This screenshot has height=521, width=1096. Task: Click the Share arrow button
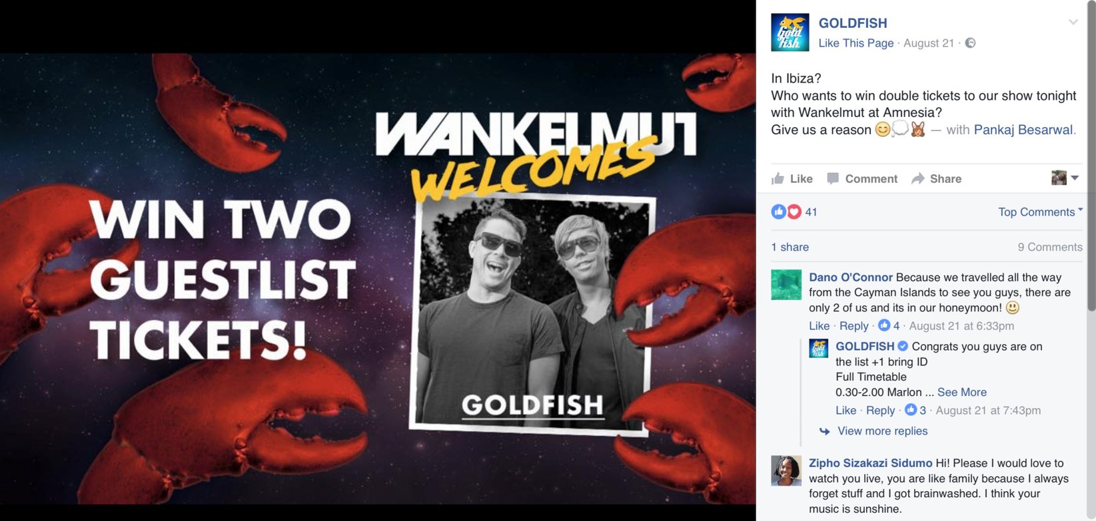[x=936, y=178]
